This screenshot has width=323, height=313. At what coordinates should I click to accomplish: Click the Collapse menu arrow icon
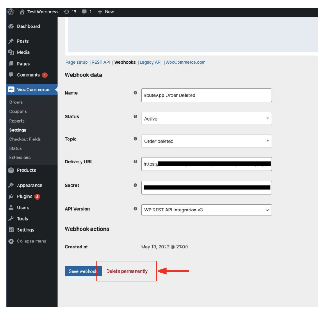pyautogui.click(x=11, y=241)
